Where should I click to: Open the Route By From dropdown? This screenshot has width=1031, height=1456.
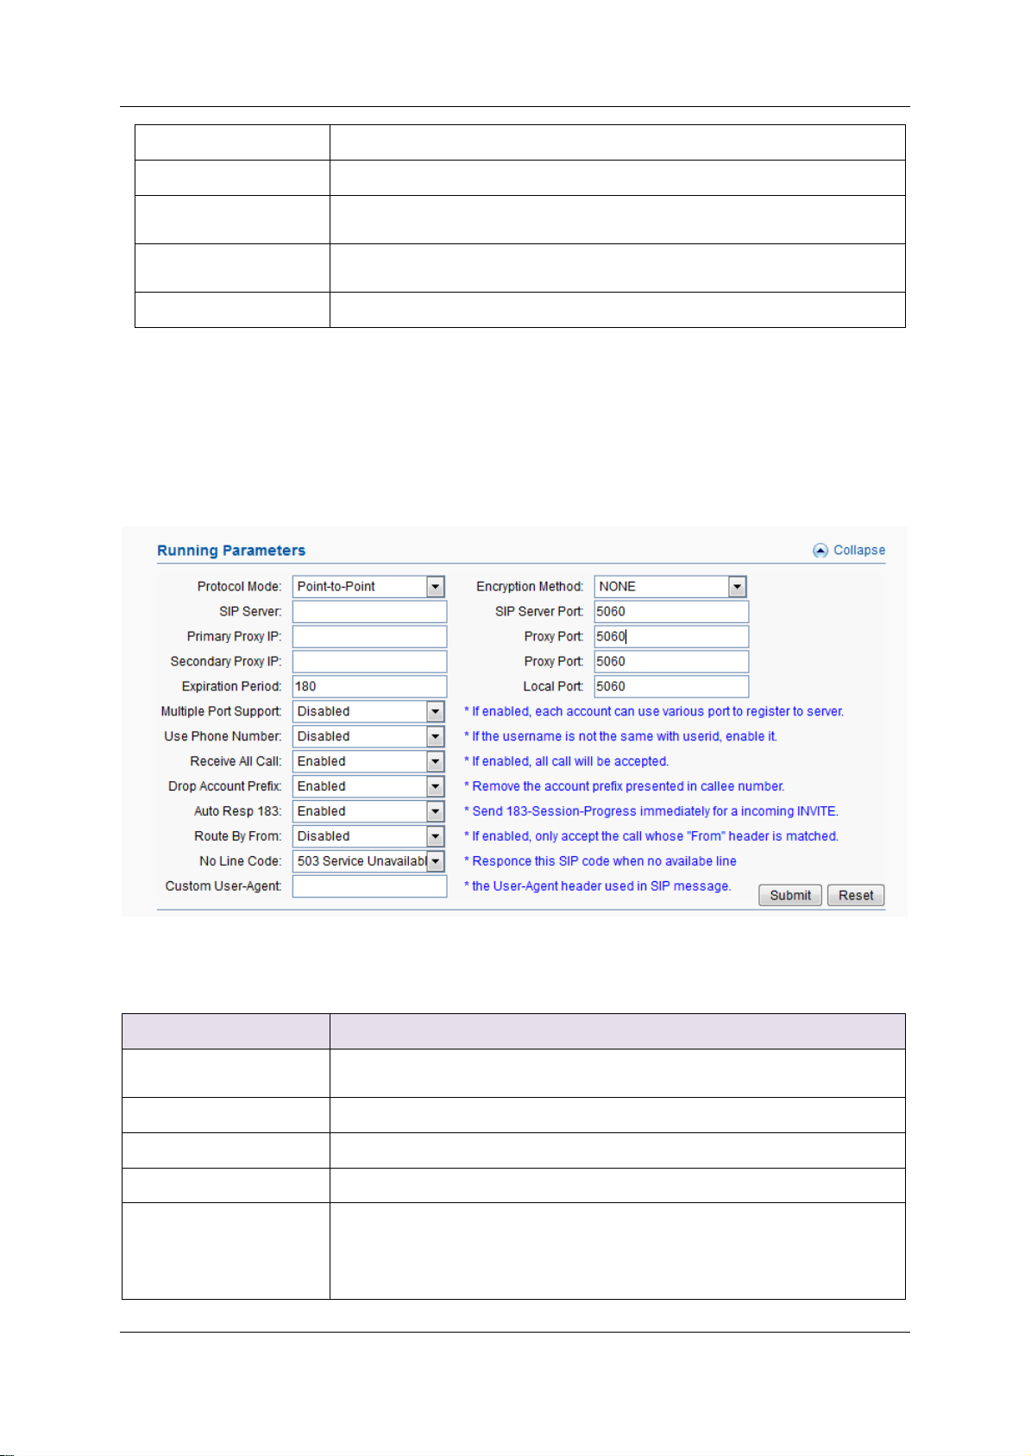click(x=368, y=837)
